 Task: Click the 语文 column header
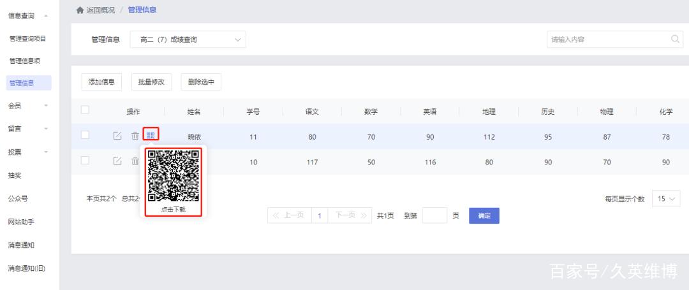coord(312,112)
